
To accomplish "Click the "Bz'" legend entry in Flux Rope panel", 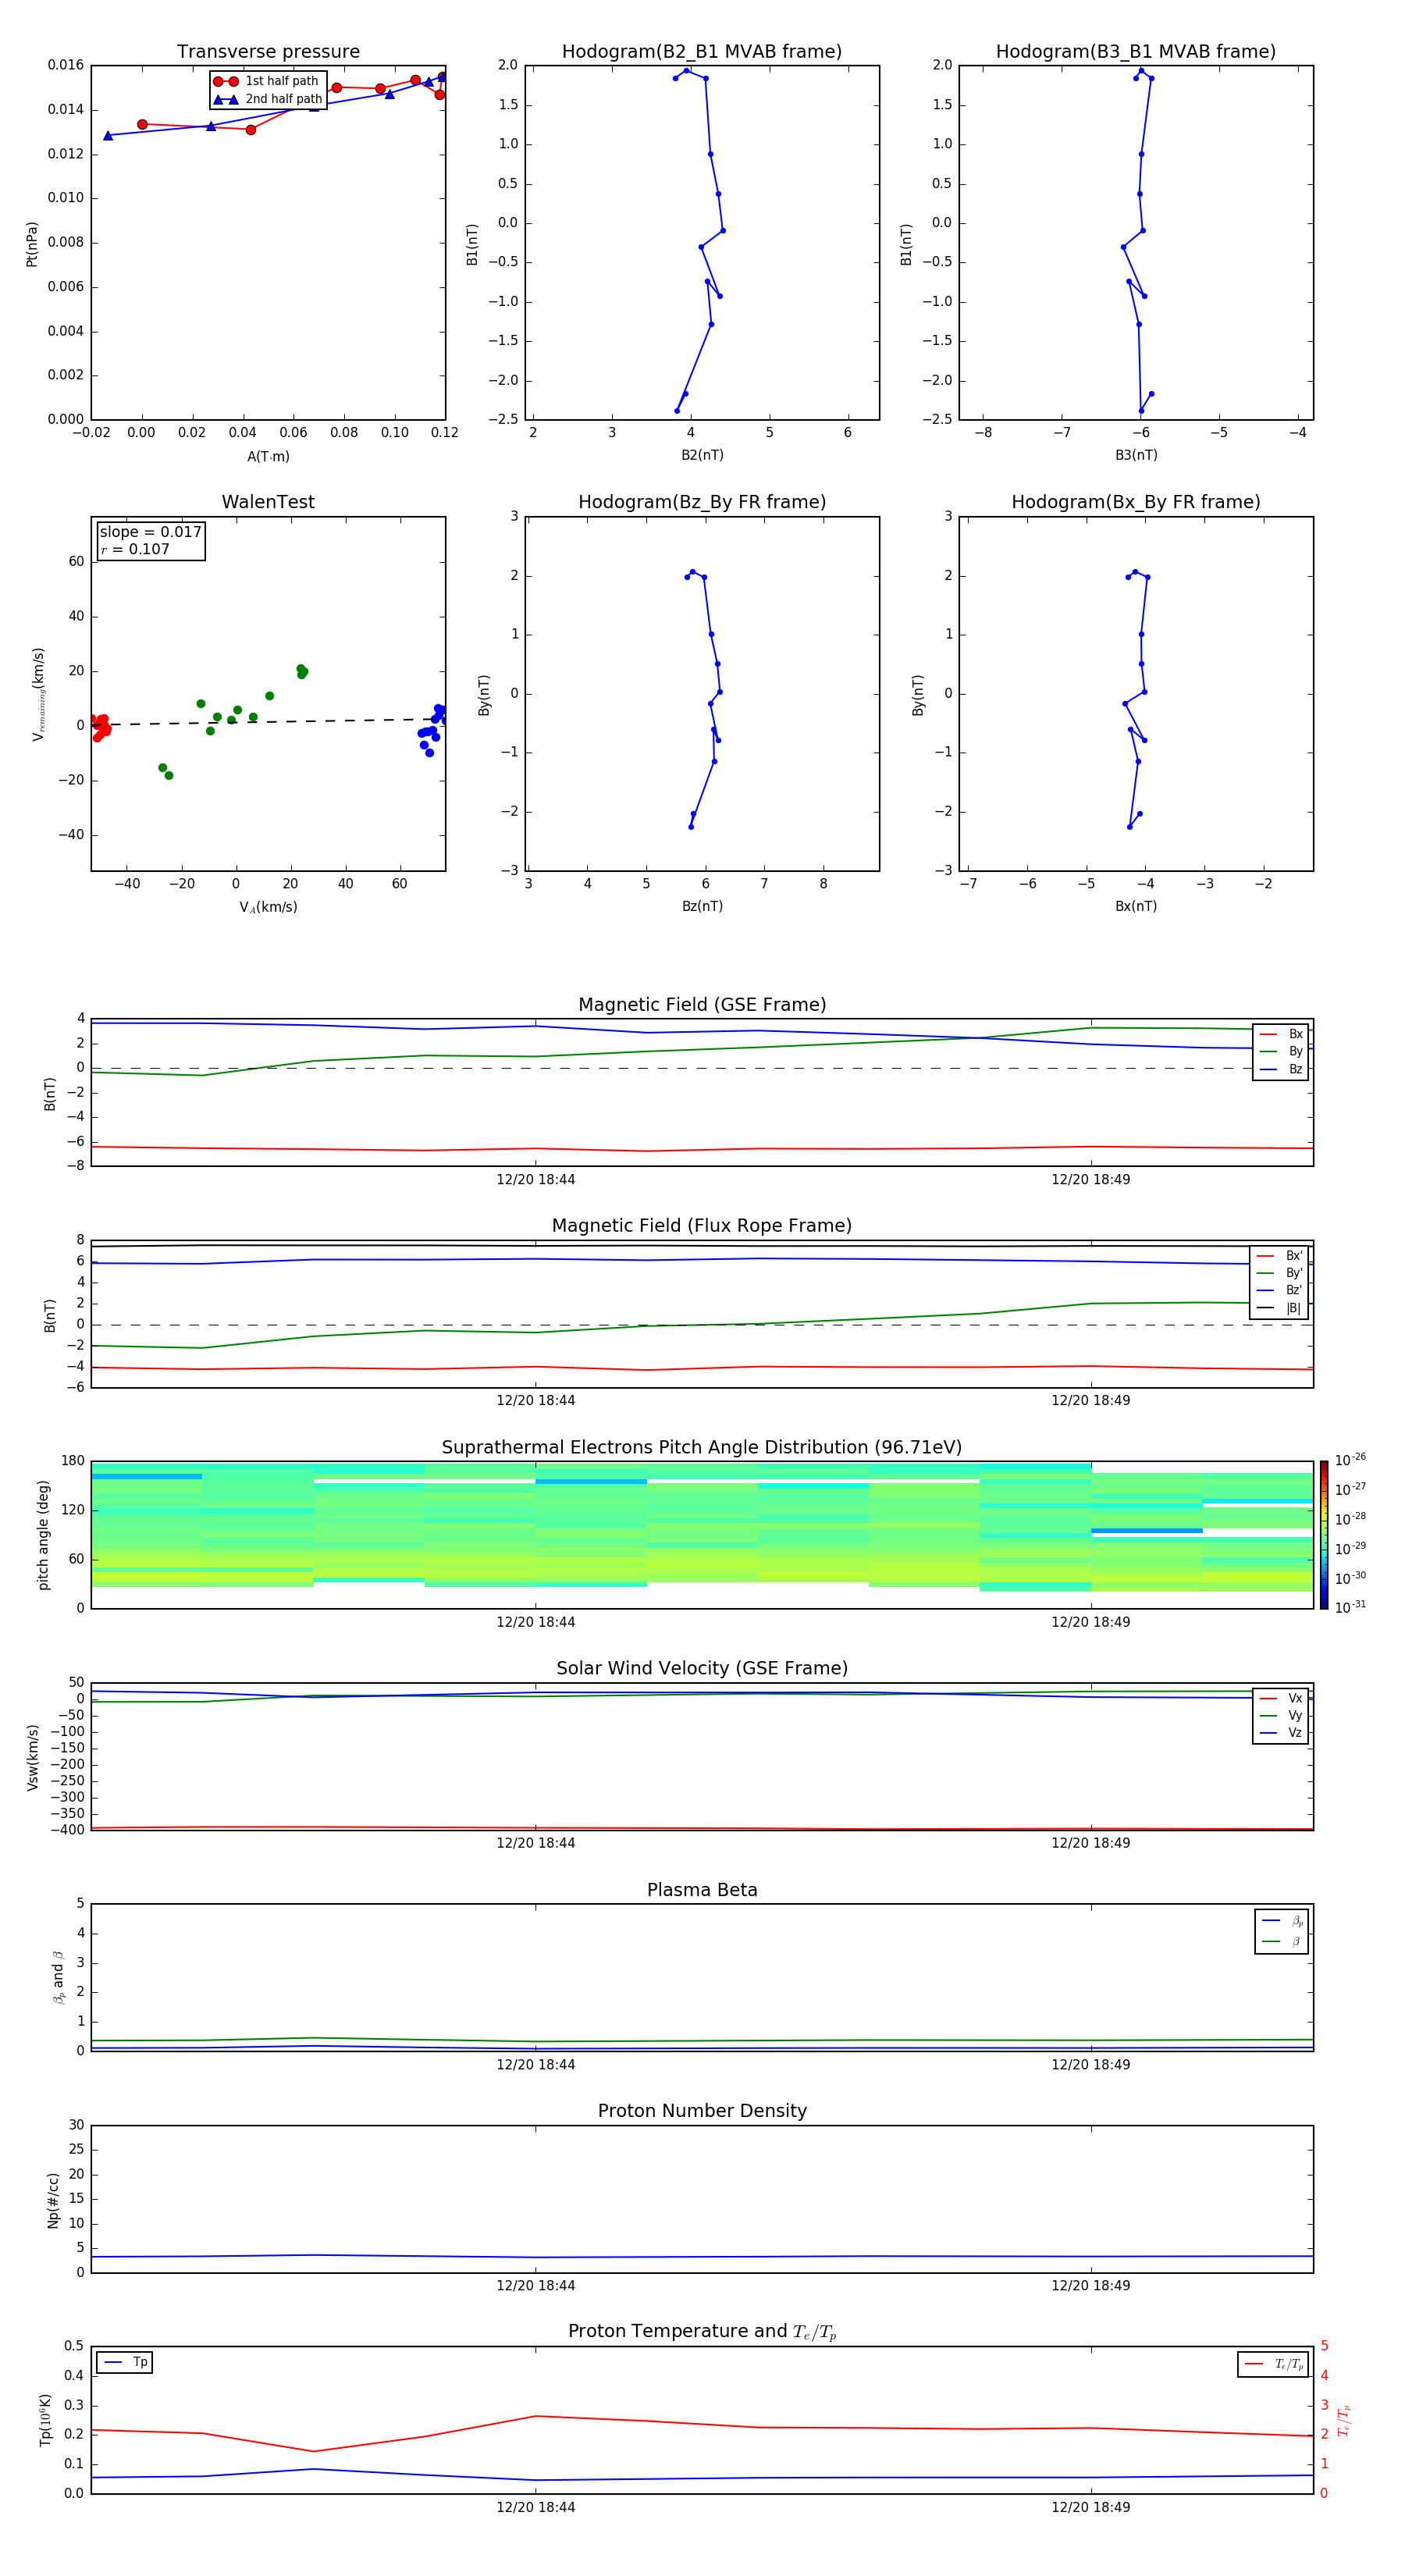I will pos(1280,1290).
